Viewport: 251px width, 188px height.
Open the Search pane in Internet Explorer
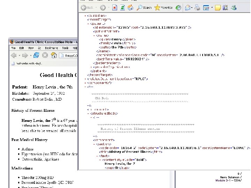(144, 8)
